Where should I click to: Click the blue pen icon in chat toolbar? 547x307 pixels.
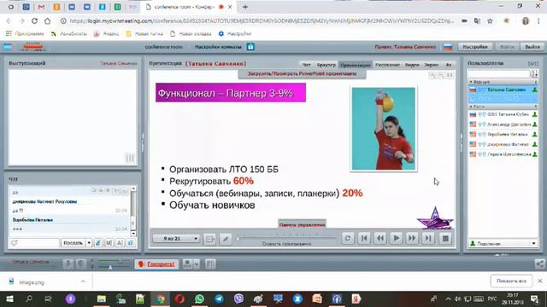(x=98, y=242)
